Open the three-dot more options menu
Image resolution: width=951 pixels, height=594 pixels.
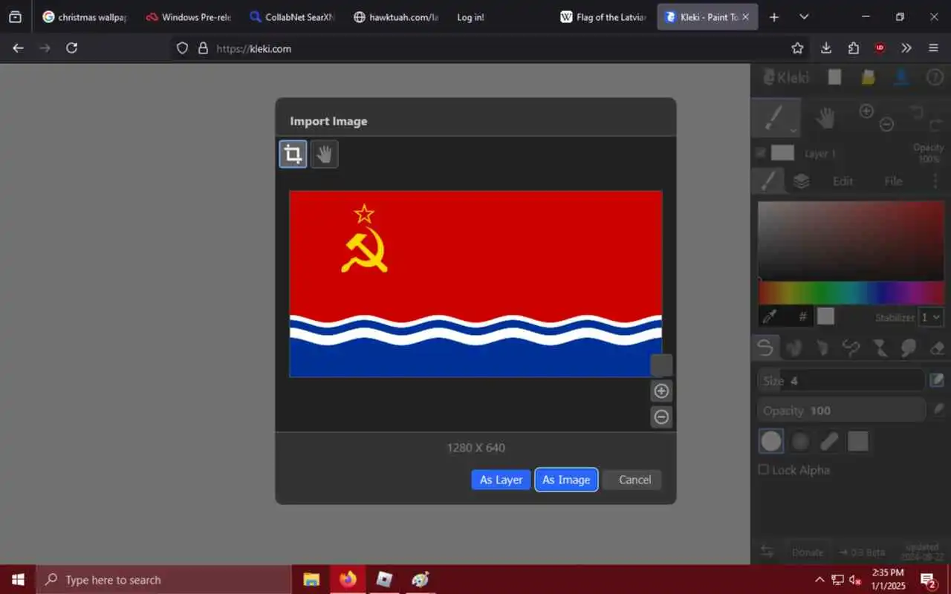click(935, 180)
